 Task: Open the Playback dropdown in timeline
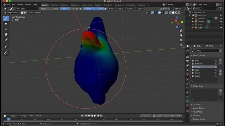click(14, 116)
